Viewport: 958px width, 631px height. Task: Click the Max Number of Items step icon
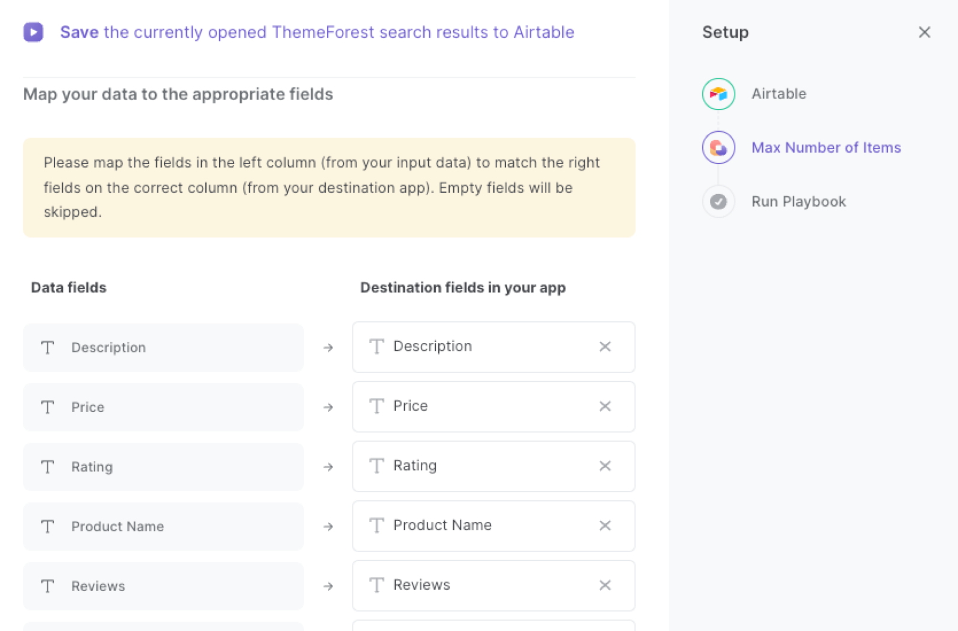[718, 147]
